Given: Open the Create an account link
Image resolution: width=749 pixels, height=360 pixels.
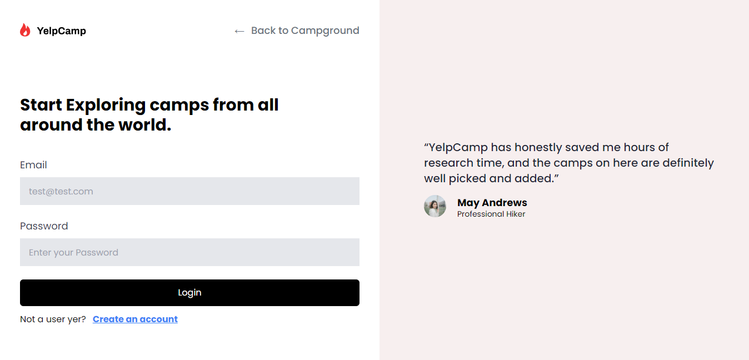Looking at the screenshot, I should [x=135, y=319].
